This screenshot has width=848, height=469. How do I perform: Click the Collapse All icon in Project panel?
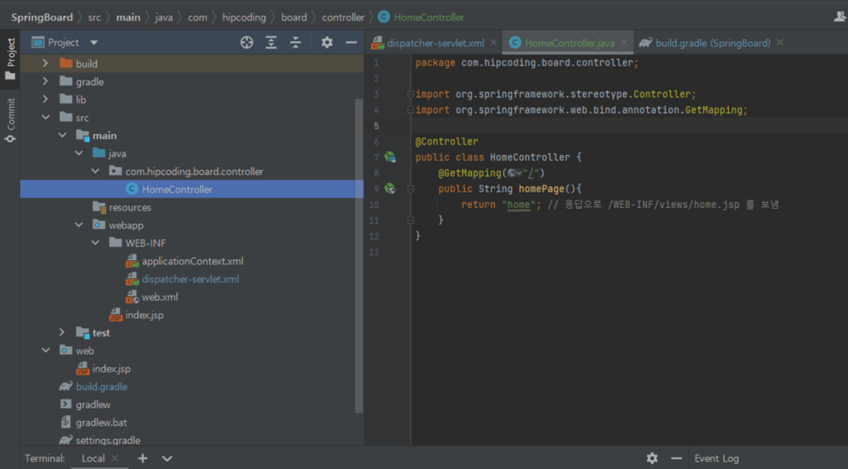[x=296, y=42]
